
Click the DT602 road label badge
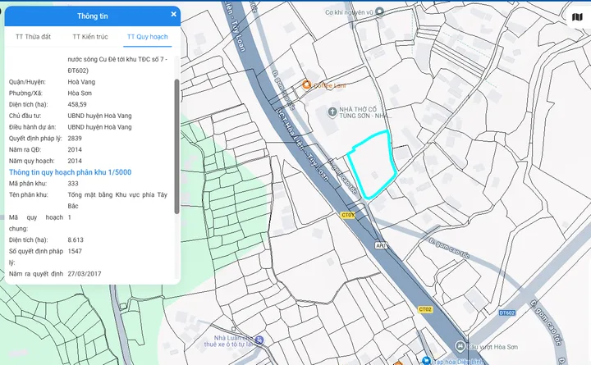coord(507,313)
